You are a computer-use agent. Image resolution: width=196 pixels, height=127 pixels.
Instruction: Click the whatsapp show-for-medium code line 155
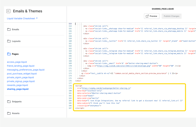click(141, 29)
